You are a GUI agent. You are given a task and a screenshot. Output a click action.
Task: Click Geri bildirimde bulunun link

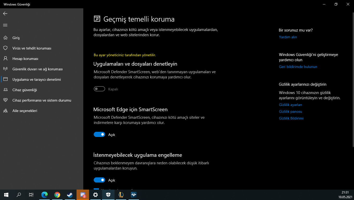click(298, 67)
